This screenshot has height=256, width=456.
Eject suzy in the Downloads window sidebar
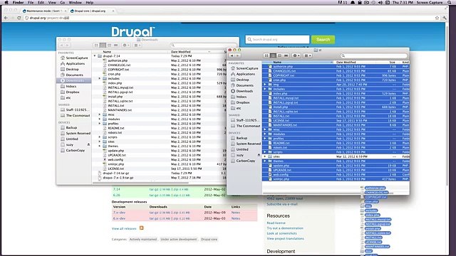pos(88,144)
